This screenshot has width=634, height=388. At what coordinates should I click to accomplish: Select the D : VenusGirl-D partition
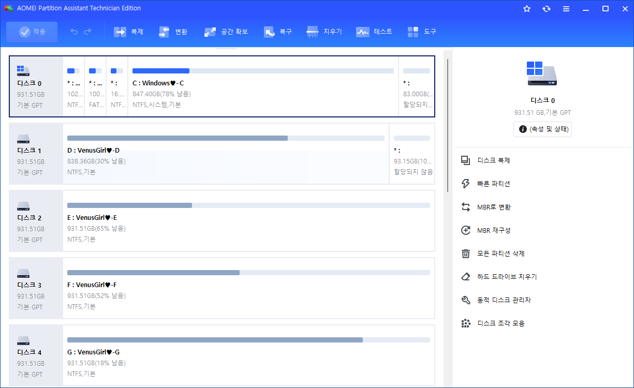tap(226, 154)
